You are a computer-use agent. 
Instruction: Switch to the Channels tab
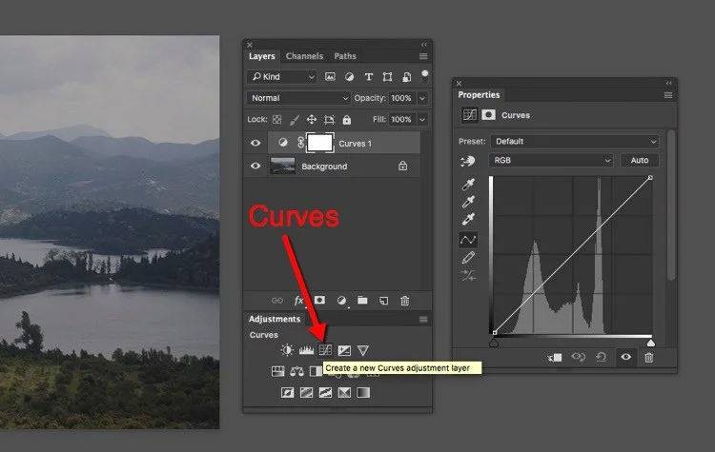304,56
